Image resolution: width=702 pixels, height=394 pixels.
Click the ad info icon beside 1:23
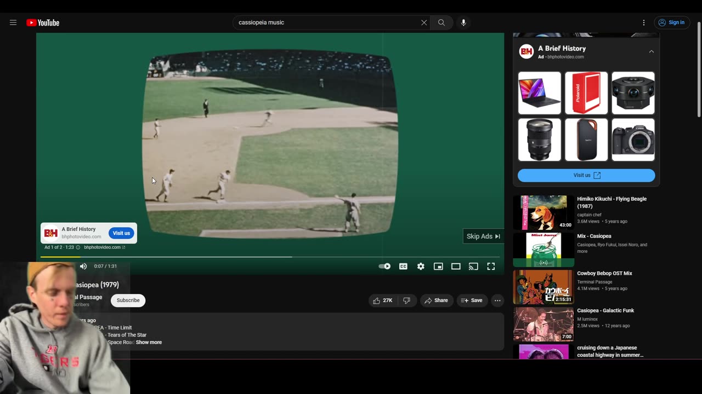click(x=78, y=247)
